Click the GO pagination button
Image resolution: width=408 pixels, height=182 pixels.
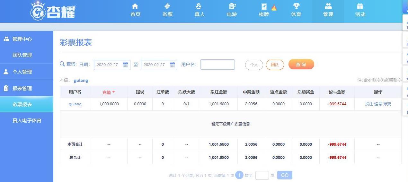tap(285, 175)
